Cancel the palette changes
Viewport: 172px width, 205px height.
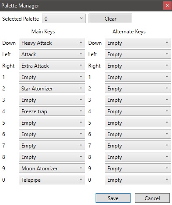point(152,198)
